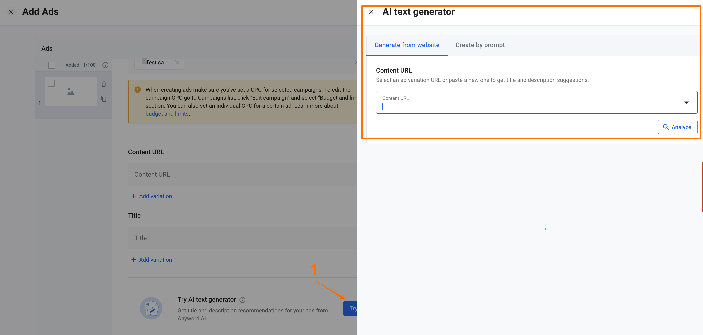Click the warning icon in CPC notice
Screen dimensions: 703x335
tap(138, 90)
